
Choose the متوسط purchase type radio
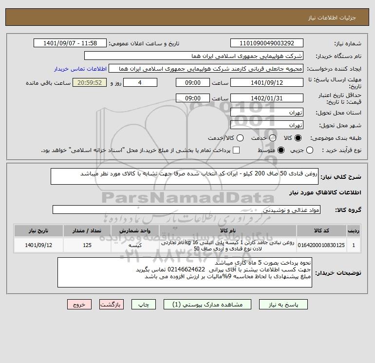pos(281,150)
